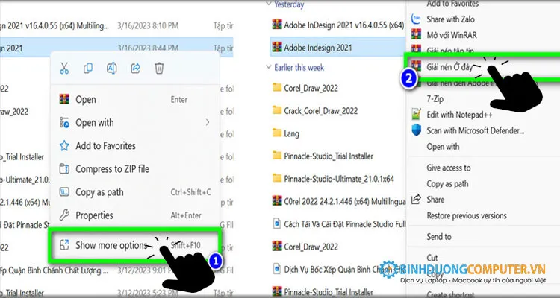Click the wrench icon beside Properties
The image size is (560, 298).
(x=64, y=215)
